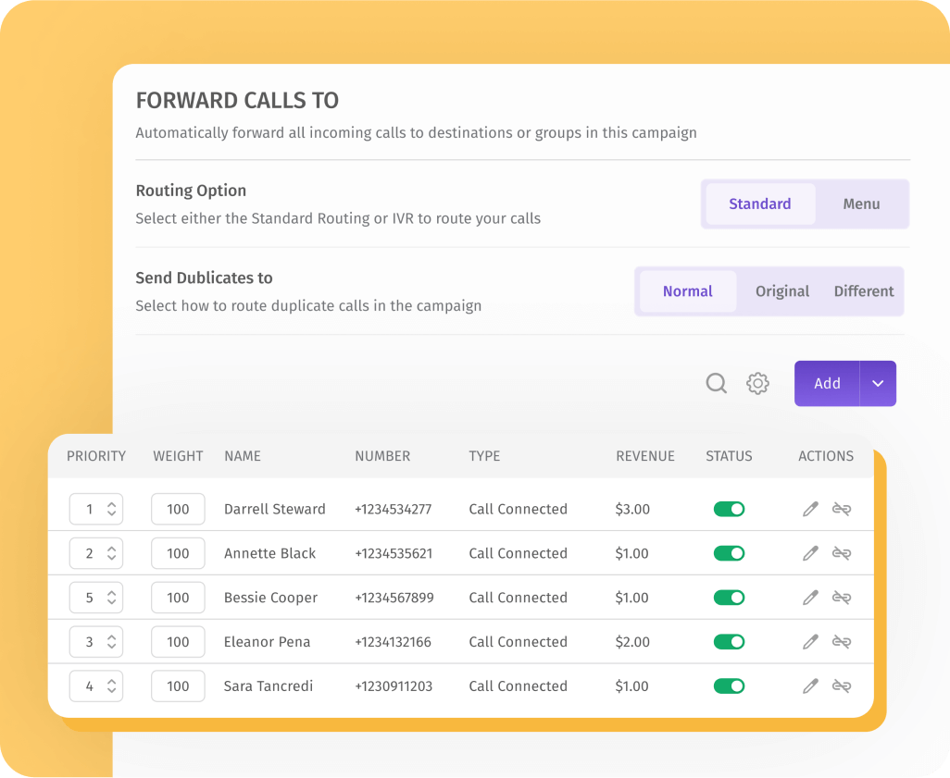
Task: Click weight input for Eleanor Pena
Action: tap(178, 642)
